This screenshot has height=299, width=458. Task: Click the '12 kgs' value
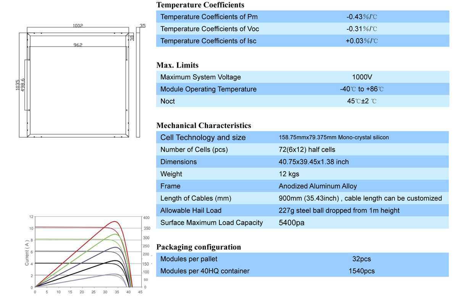[x=289, y=174]
